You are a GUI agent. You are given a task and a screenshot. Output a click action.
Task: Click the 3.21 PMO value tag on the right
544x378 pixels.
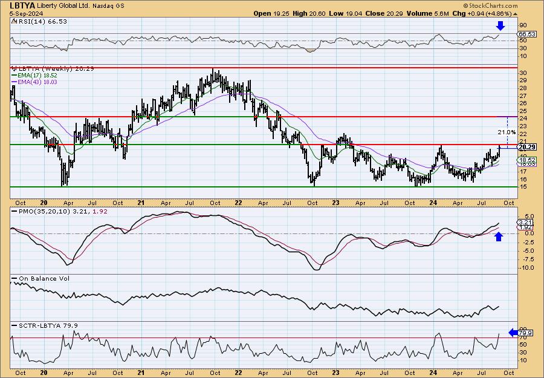(x=524, y=222)
